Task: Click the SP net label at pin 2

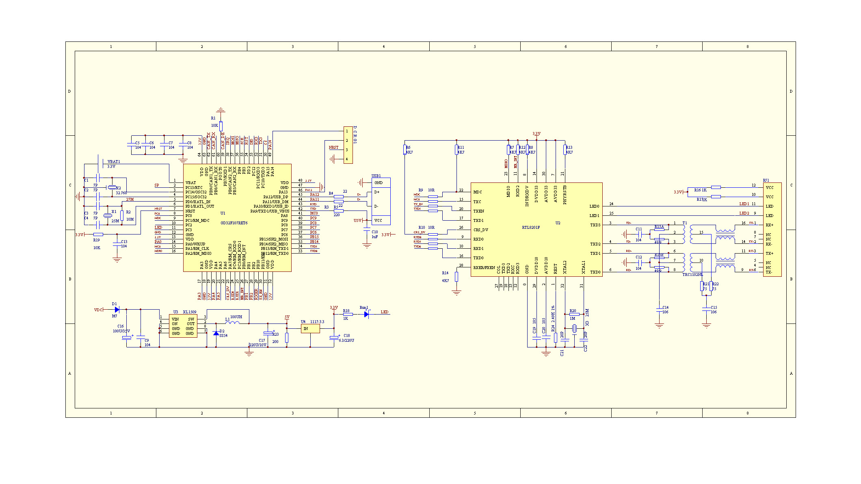Action: coord(157,185)
